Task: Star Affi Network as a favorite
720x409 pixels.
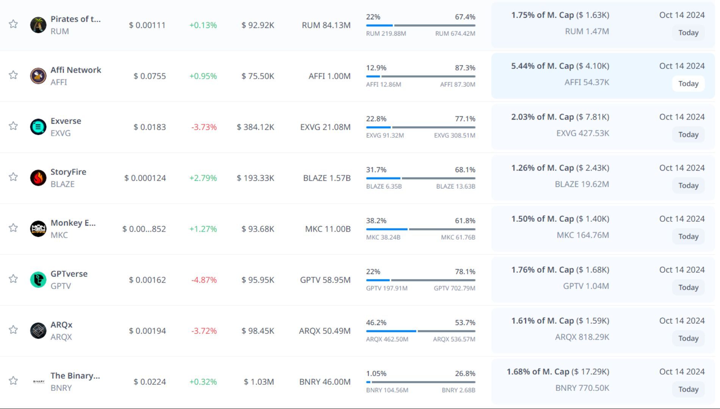Action: [13, 75]
